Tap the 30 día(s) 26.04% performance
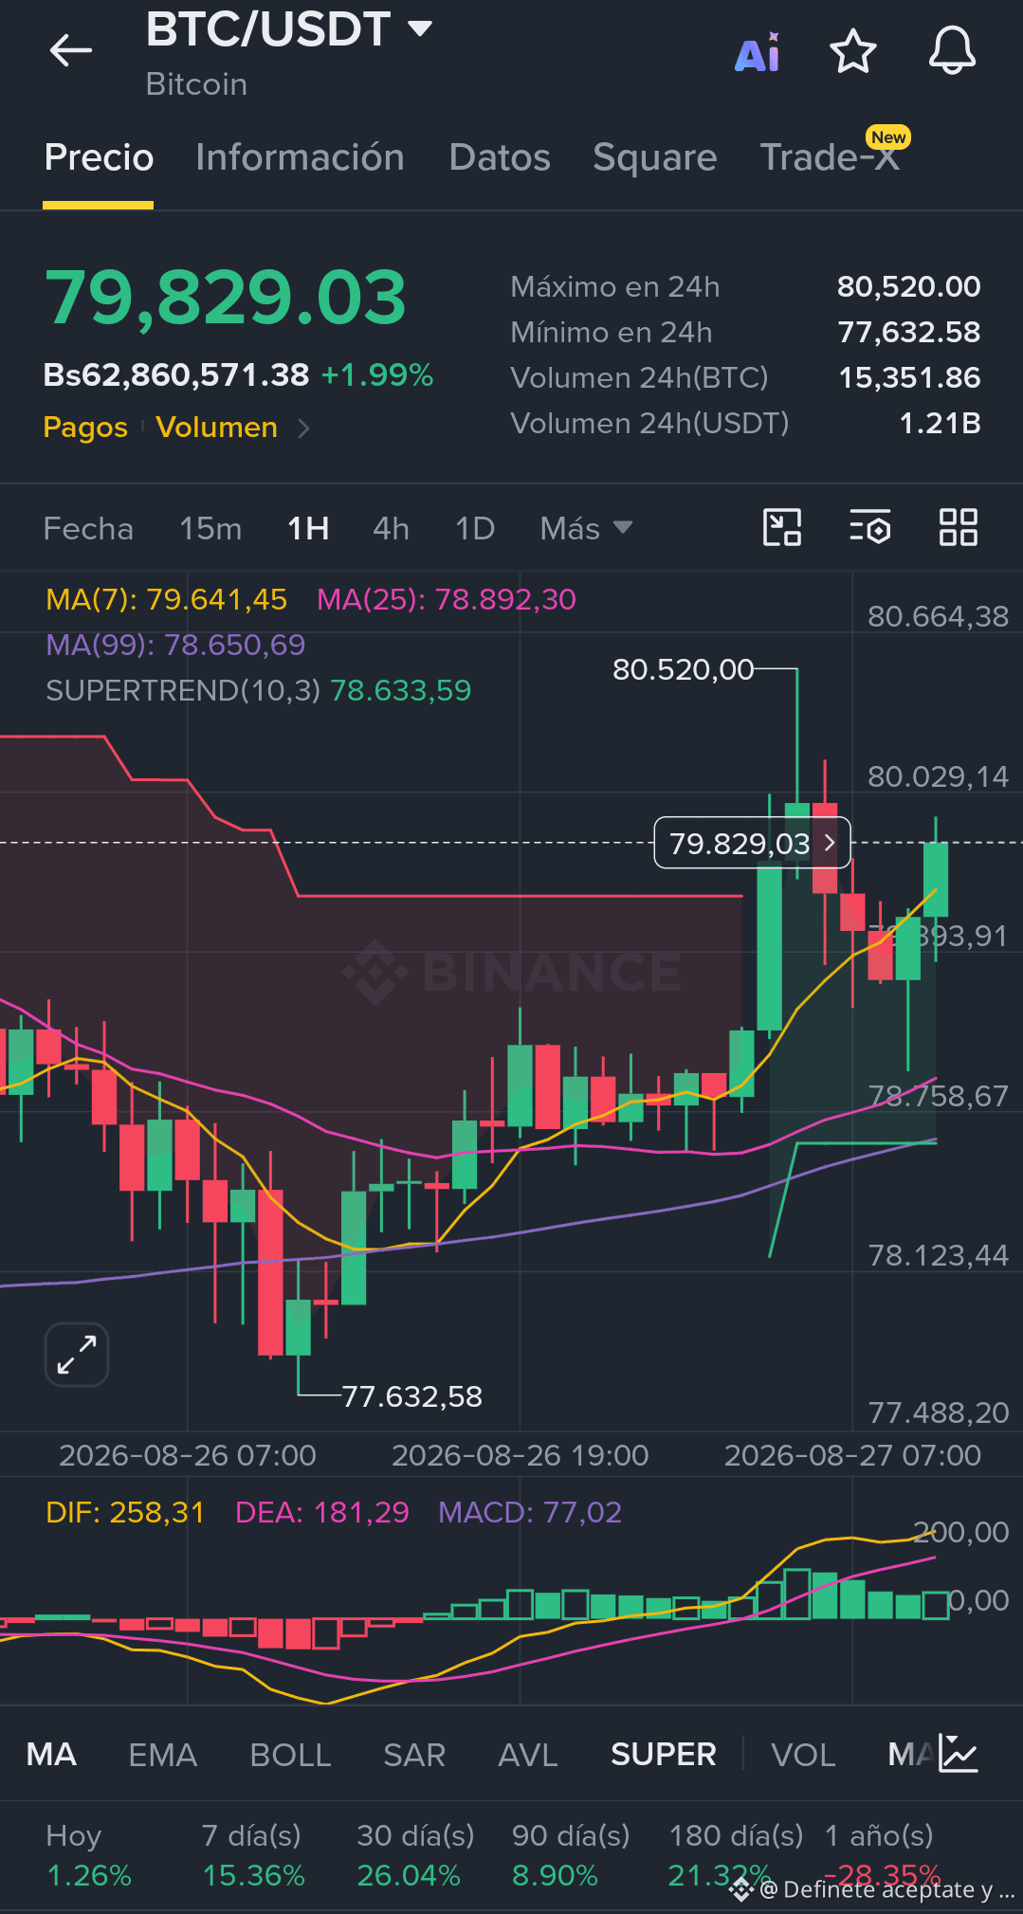The width and height of the screenshot is (1023, 1914). pyautogui.click(x=415, y=1855)
